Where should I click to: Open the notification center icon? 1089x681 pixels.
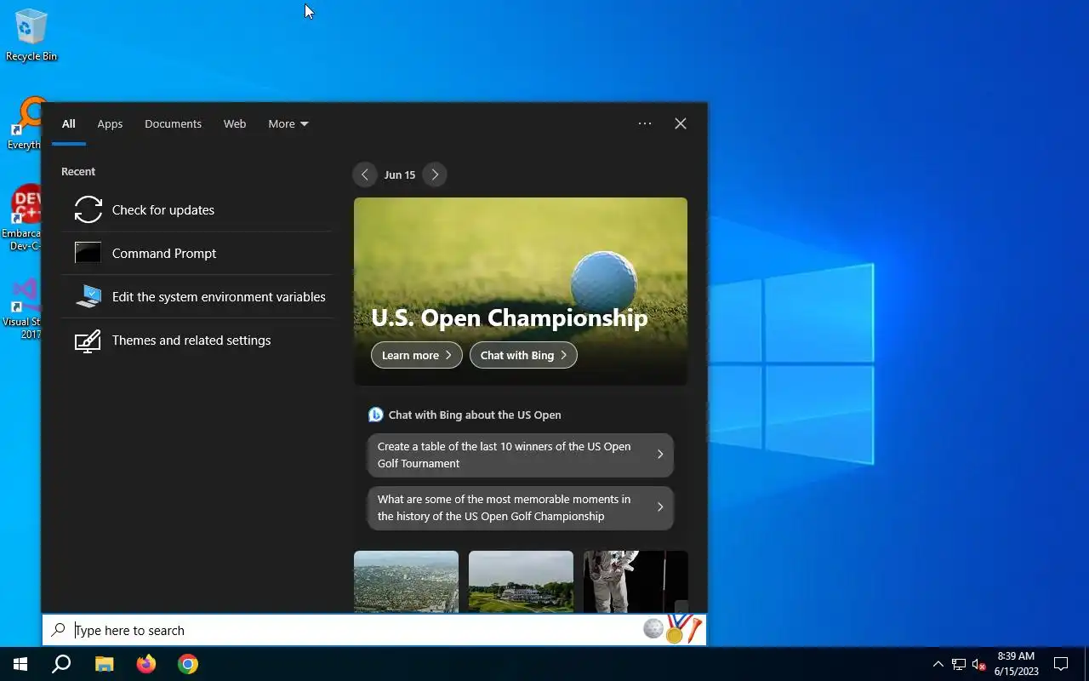[x=1061, y=664]
